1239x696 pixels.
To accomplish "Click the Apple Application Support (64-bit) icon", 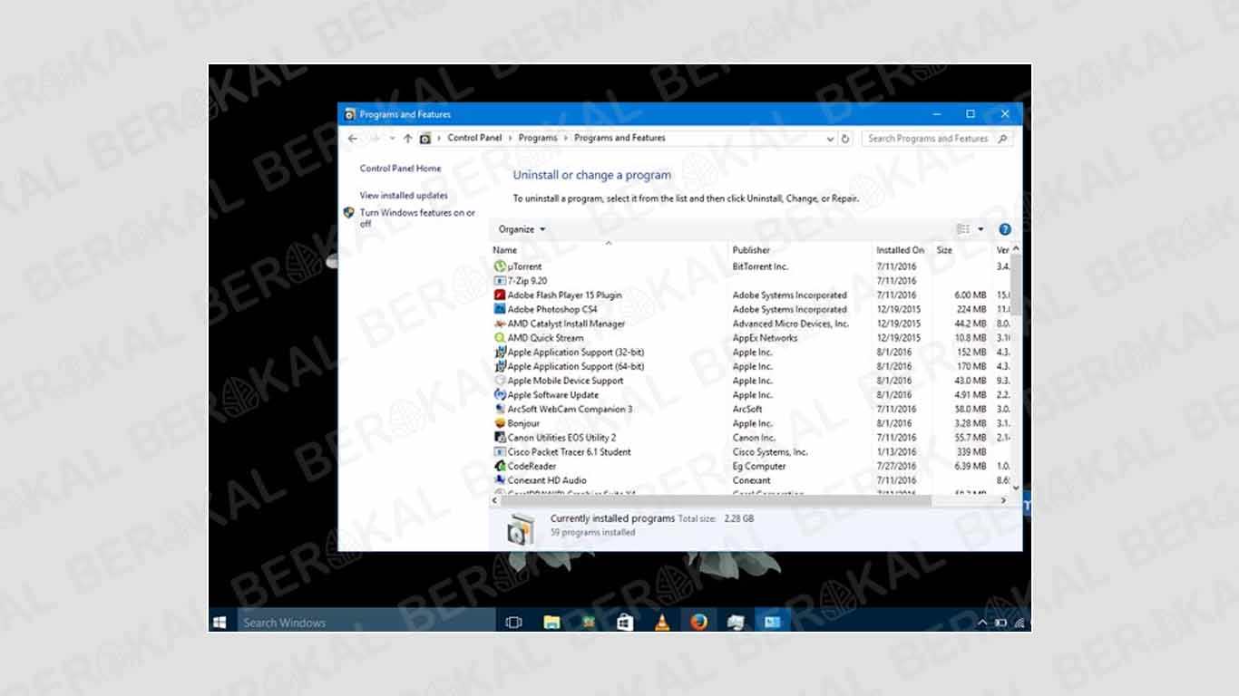I will tap(500, 366).
